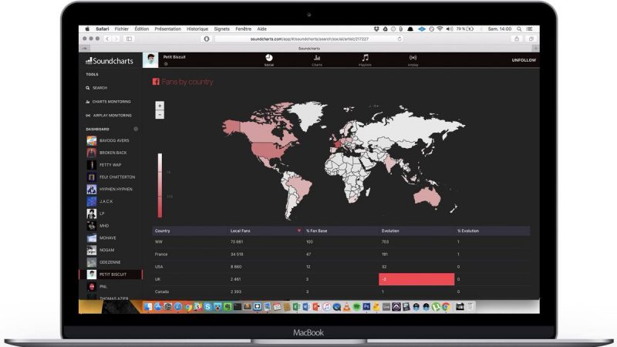The height and width of the screenshot is (347, 617).
Task: Open the Charts bar icon tab
Action: 317,59
